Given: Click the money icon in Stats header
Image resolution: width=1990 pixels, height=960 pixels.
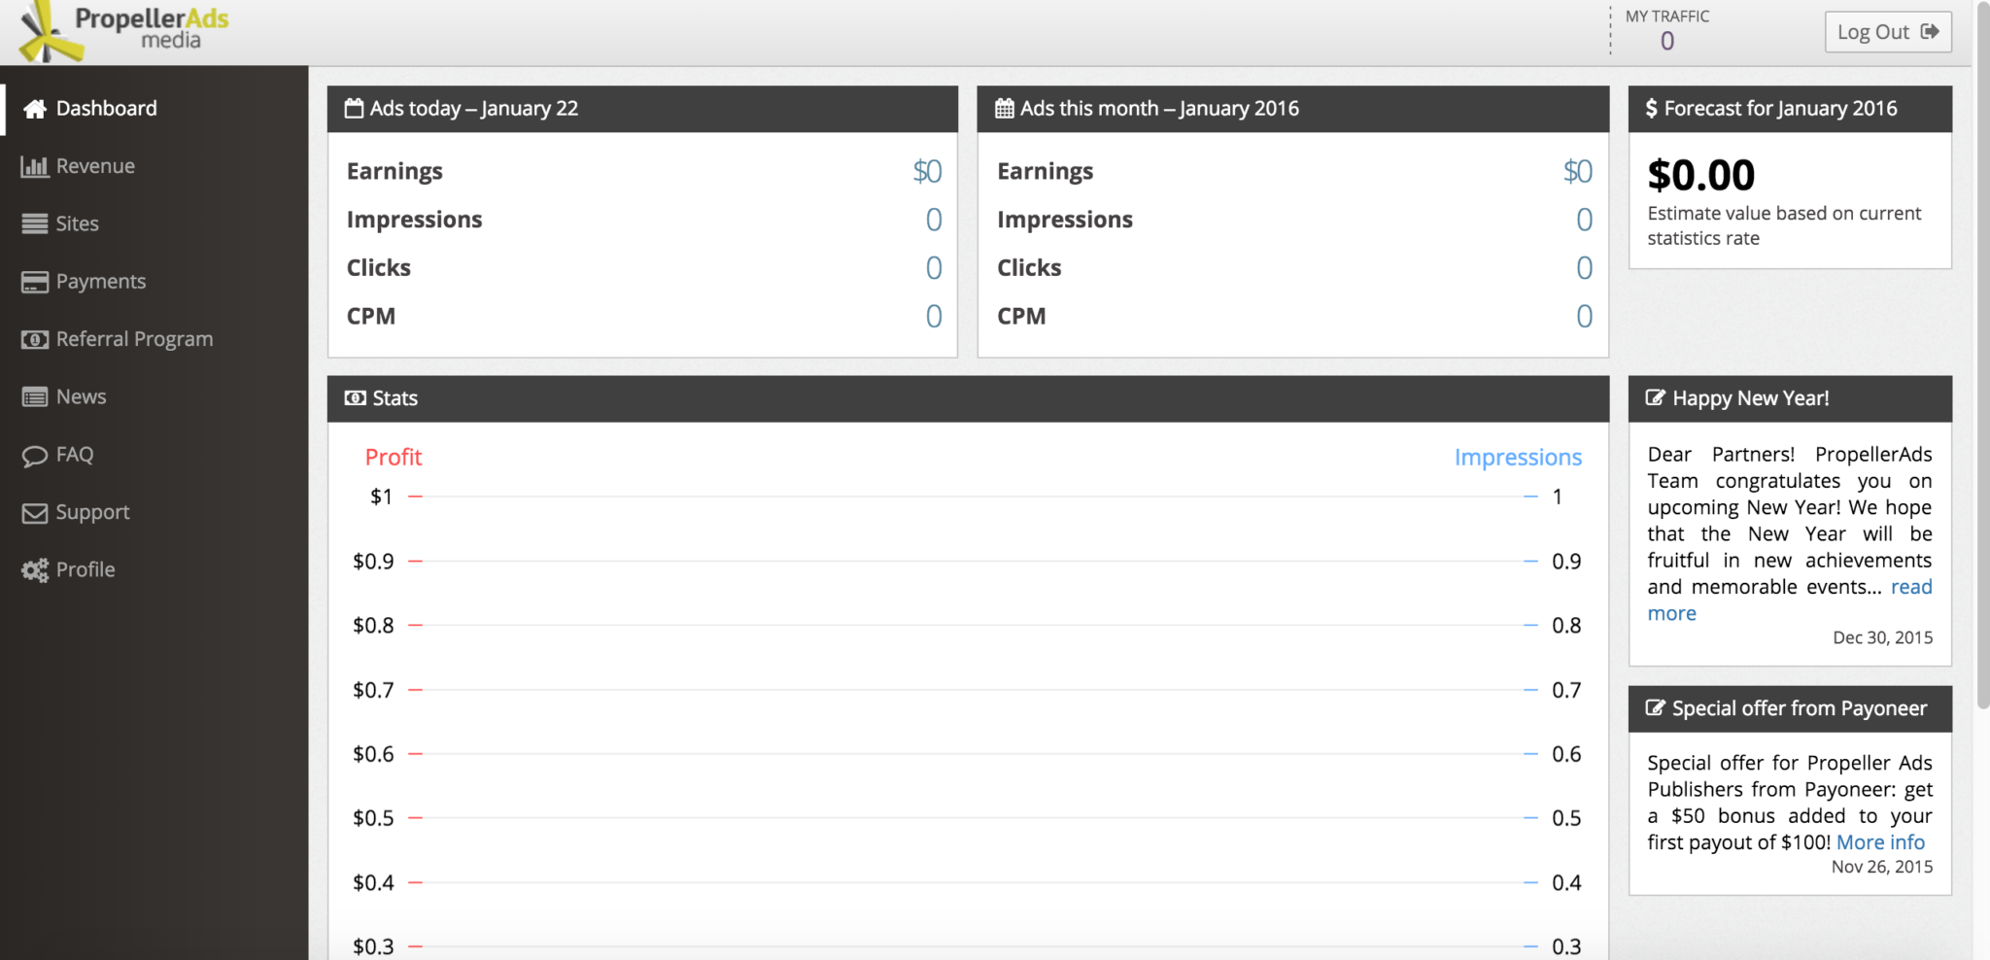Looking at the screenshot, I should [x=356, y=398].
